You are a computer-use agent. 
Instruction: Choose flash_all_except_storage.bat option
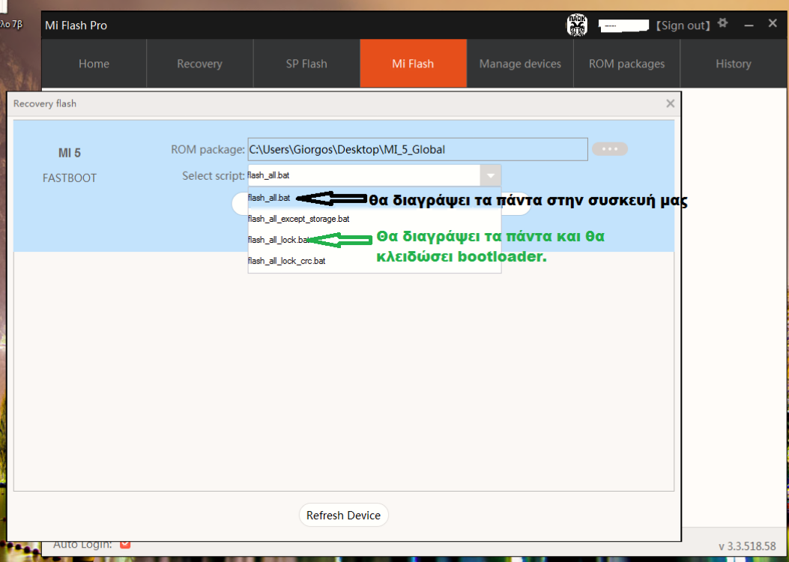[x=298, y=219]
